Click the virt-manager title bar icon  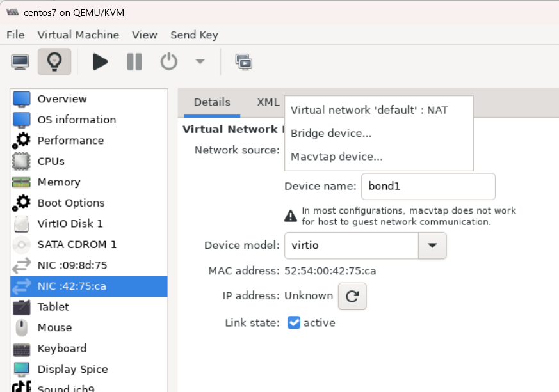pos(12,12)
